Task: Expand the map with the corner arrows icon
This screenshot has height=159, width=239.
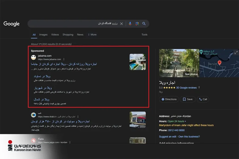Action: [x=236, y=53]
